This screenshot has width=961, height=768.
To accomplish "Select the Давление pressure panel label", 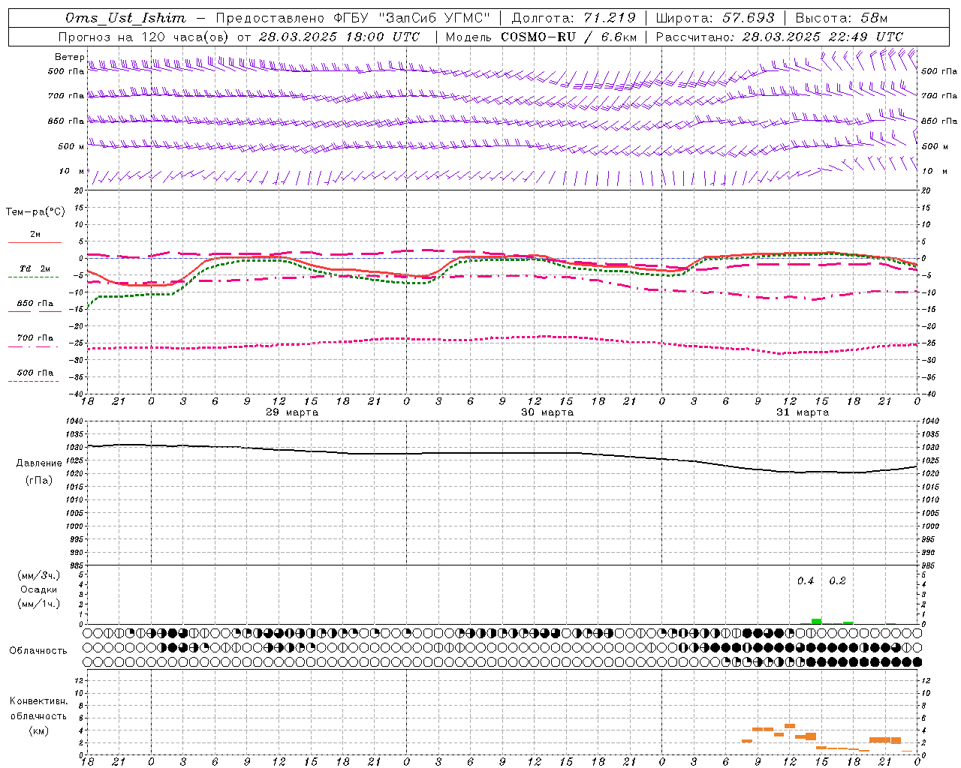I will pyautogui.click(x=39, y=463).
